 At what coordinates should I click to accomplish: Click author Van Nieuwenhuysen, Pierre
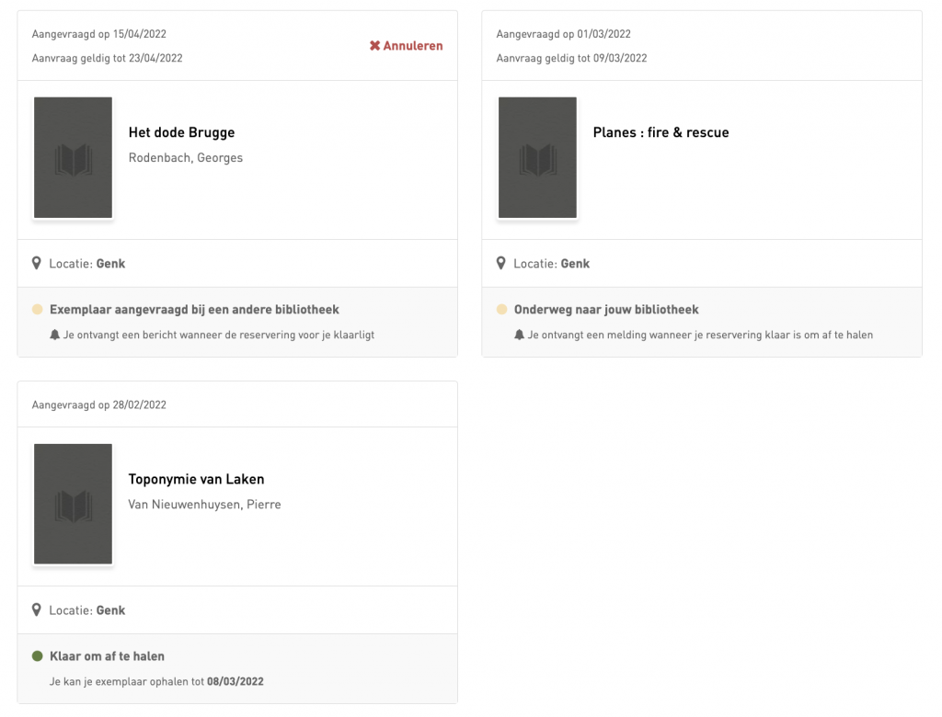[204, 504]
